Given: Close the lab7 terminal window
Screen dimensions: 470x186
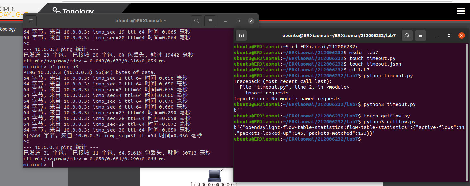Looking at the screenshot, I should point(462,36).
